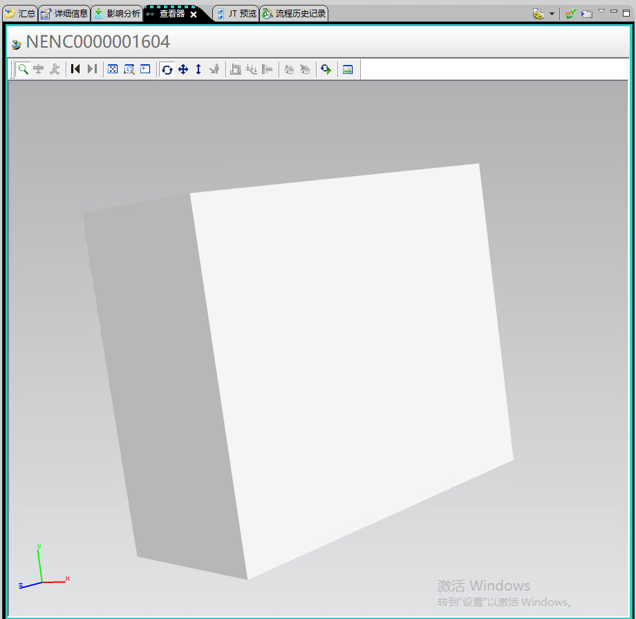Click the blue rotate with green arrow icon
Image resolution: width=636 pixels, height=619 pixels.
(x=326, y=69)
